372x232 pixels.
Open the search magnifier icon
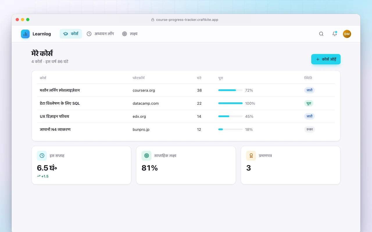click(x=321, y=34)
